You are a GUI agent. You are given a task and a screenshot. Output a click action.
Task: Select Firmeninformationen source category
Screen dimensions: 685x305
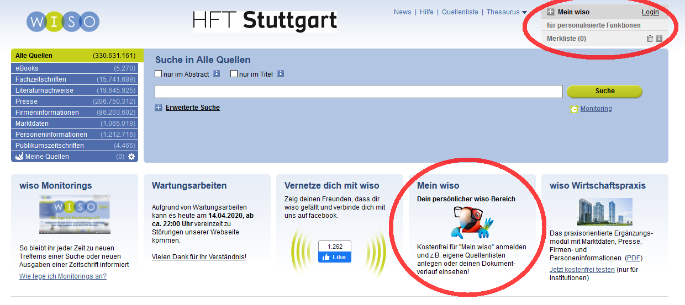tap(75, 113)
